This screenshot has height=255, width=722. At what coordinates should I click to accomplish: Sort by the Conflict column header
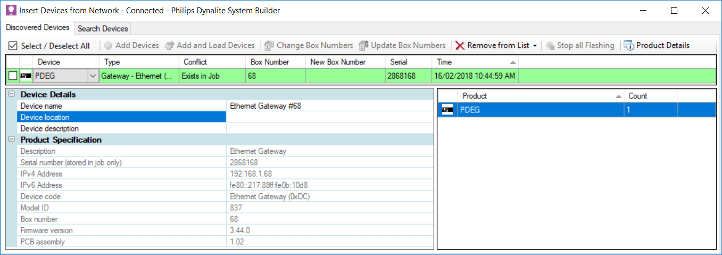coord(212,62)
